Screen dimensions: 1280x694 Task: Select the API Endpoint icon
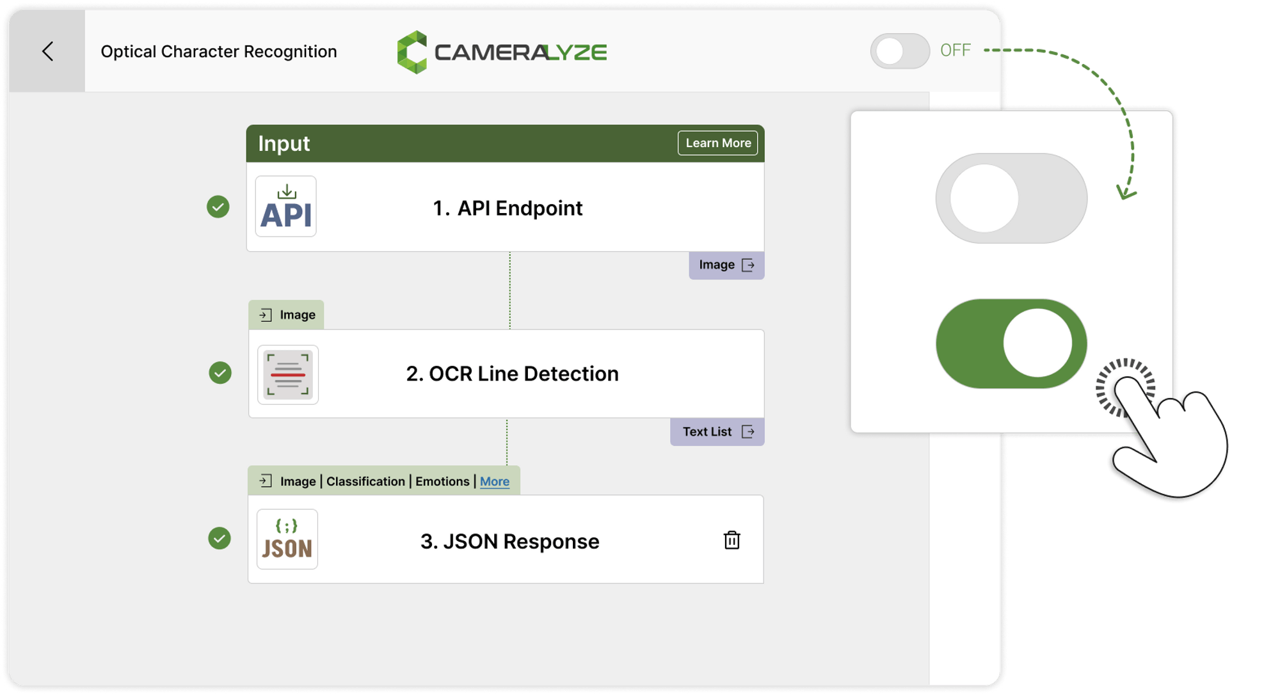(x=286, y=207)
